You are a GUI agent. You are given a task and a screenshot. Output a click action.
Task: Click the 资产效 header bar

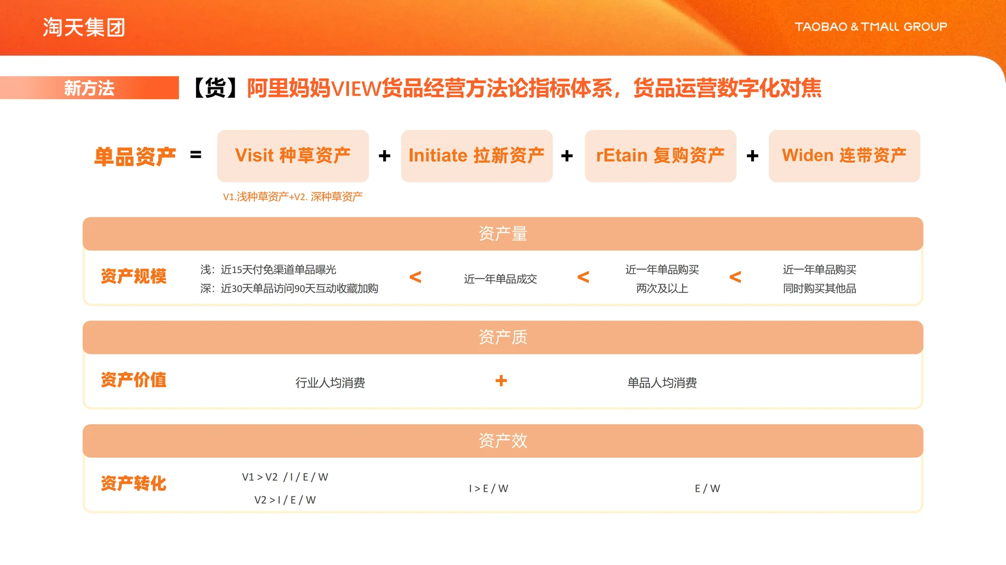point(502,441)
